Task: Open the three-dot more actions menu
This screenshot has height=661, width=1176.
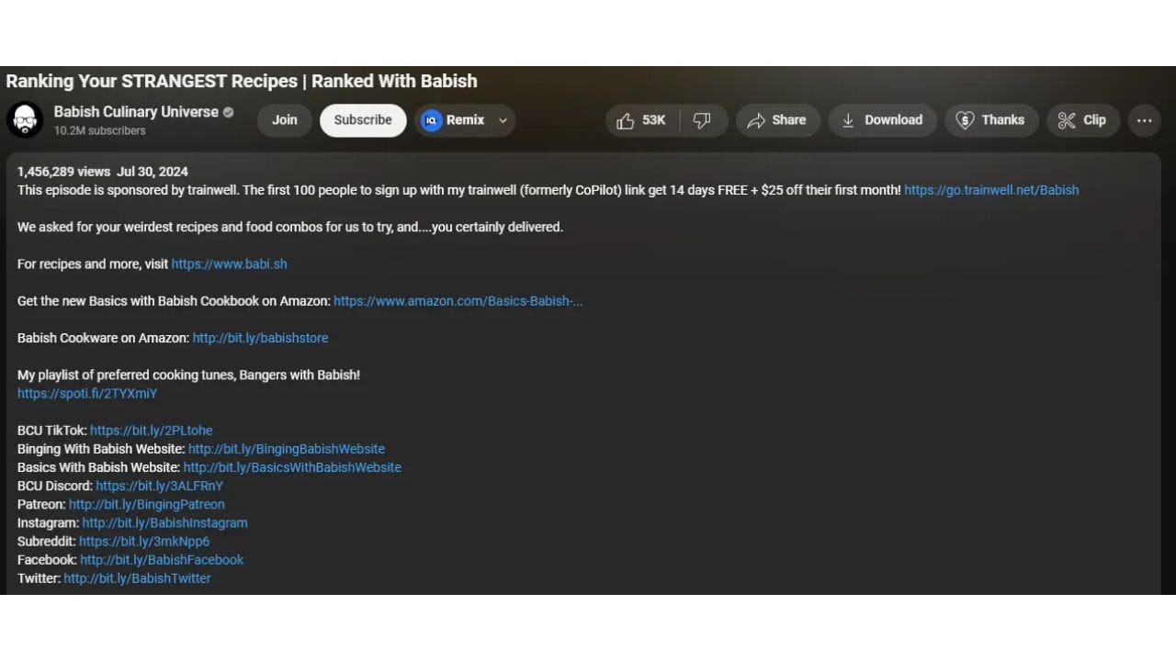Action: 1144,120
